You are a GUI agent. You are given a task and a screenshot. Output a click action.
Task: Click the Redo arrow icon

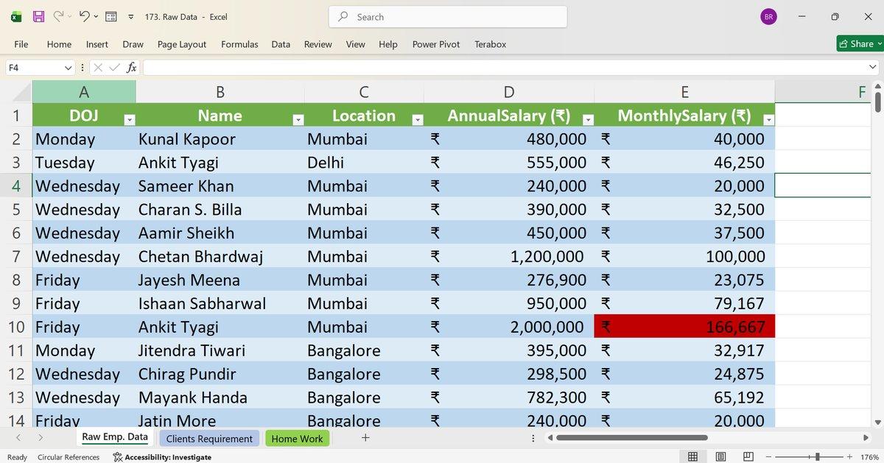58,16
